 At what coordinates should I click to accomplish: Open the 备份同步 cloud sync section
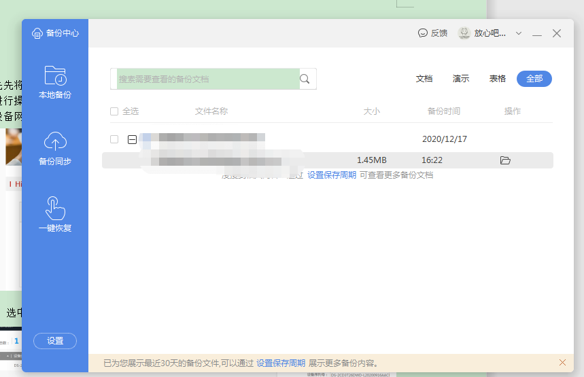click(55, 149)
